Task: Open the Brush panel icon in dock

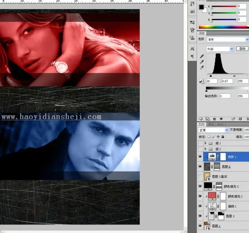Action: 192,30
